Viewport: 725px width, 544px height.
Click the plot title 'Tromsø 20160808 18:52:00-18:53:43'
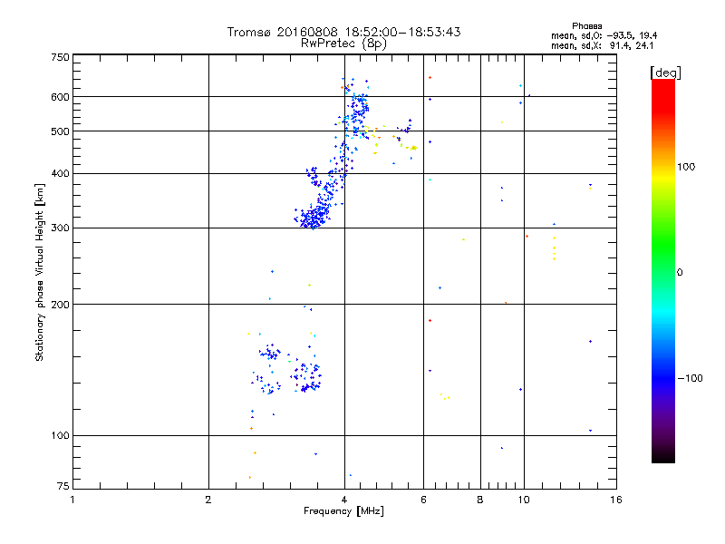point(343,32)
